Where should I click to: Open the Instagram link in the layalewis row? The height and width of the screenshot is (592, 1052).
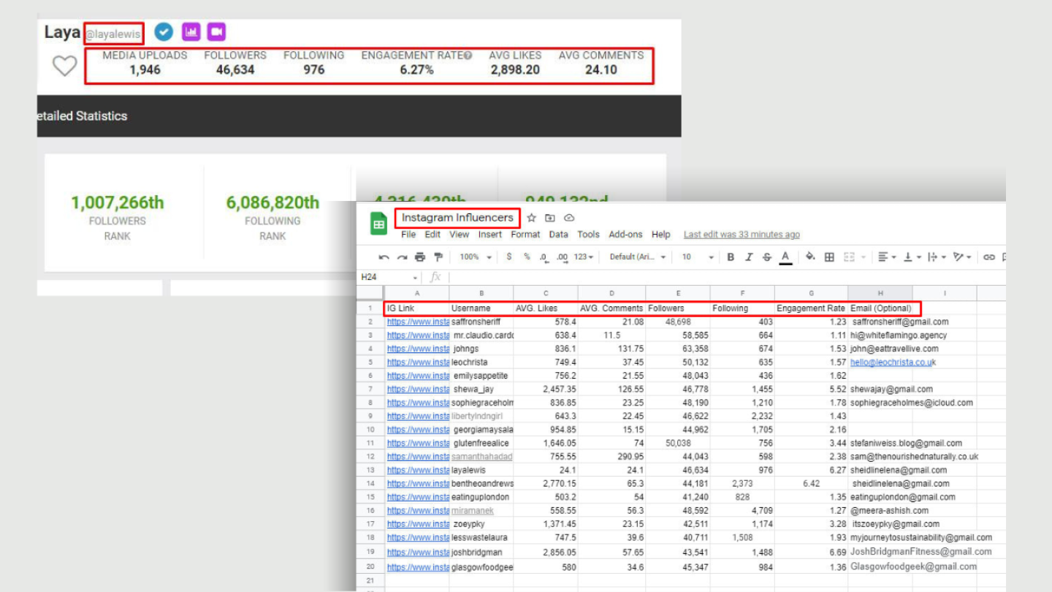[418, 470]
